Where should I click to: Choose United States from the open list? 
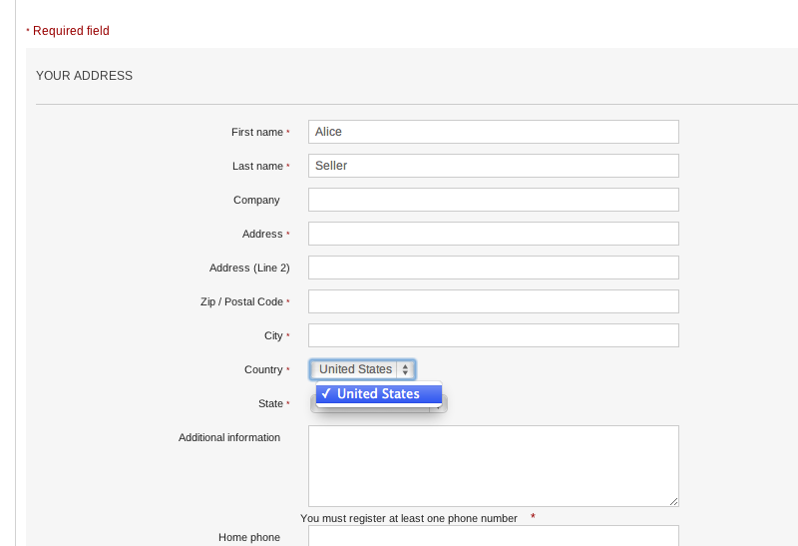(x=378, y=394)
